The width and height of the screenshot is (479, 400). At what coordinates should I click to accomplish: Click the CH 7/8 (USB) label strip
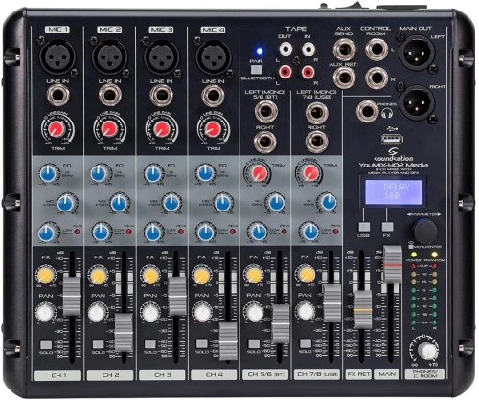coord(317,374)
